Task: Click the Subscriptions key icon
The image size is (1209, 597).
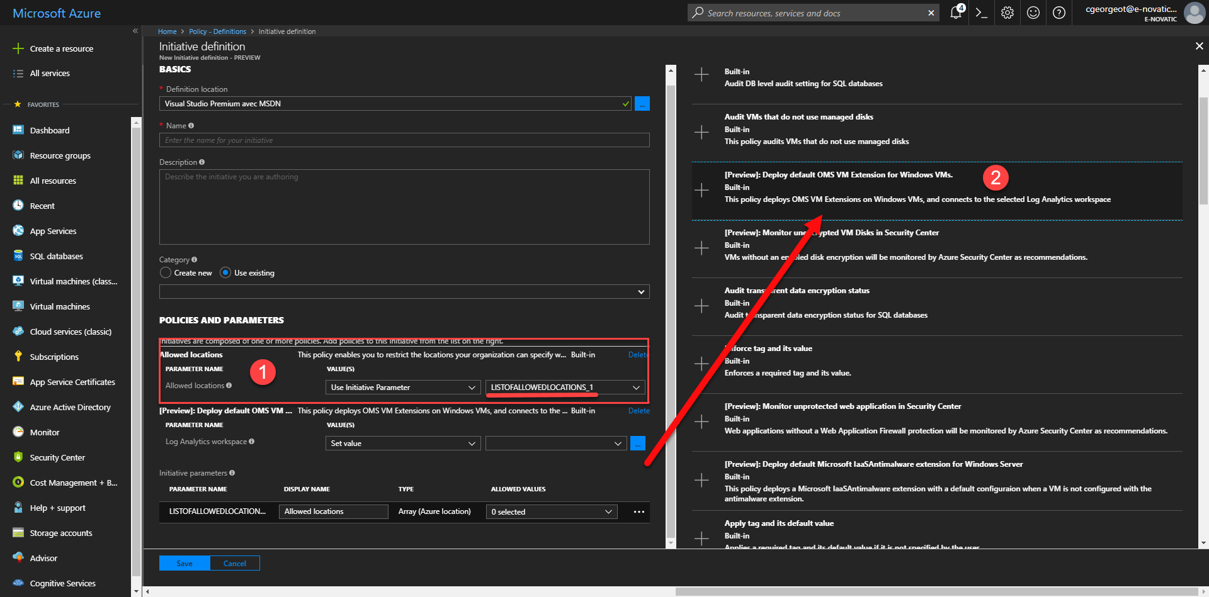Action: click(x=18, y=356)
